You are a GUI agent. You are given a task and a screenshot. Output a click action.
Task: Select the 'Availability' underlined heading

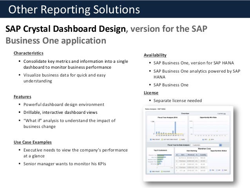click(x=155, y=55)
